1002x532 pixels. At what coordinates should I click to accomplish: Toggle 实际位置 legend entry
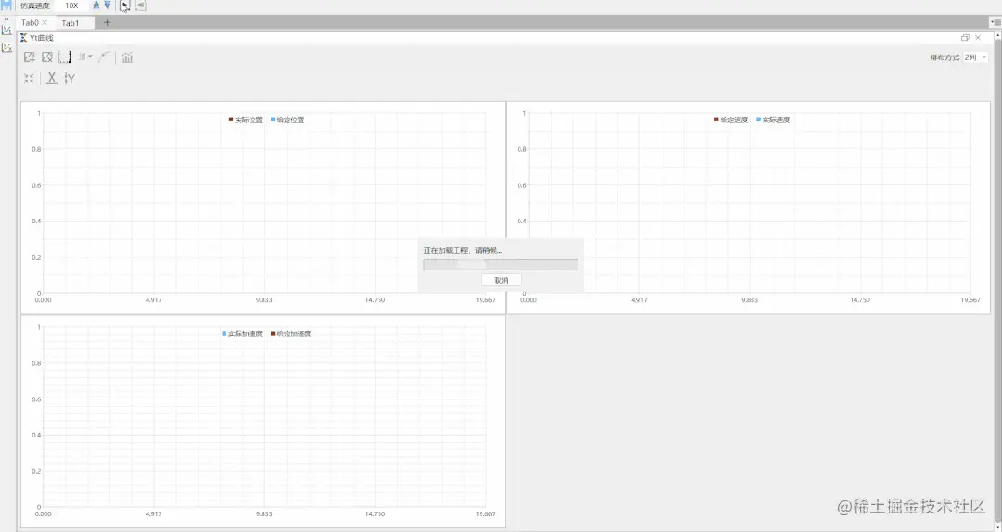(x=246, y=120)
